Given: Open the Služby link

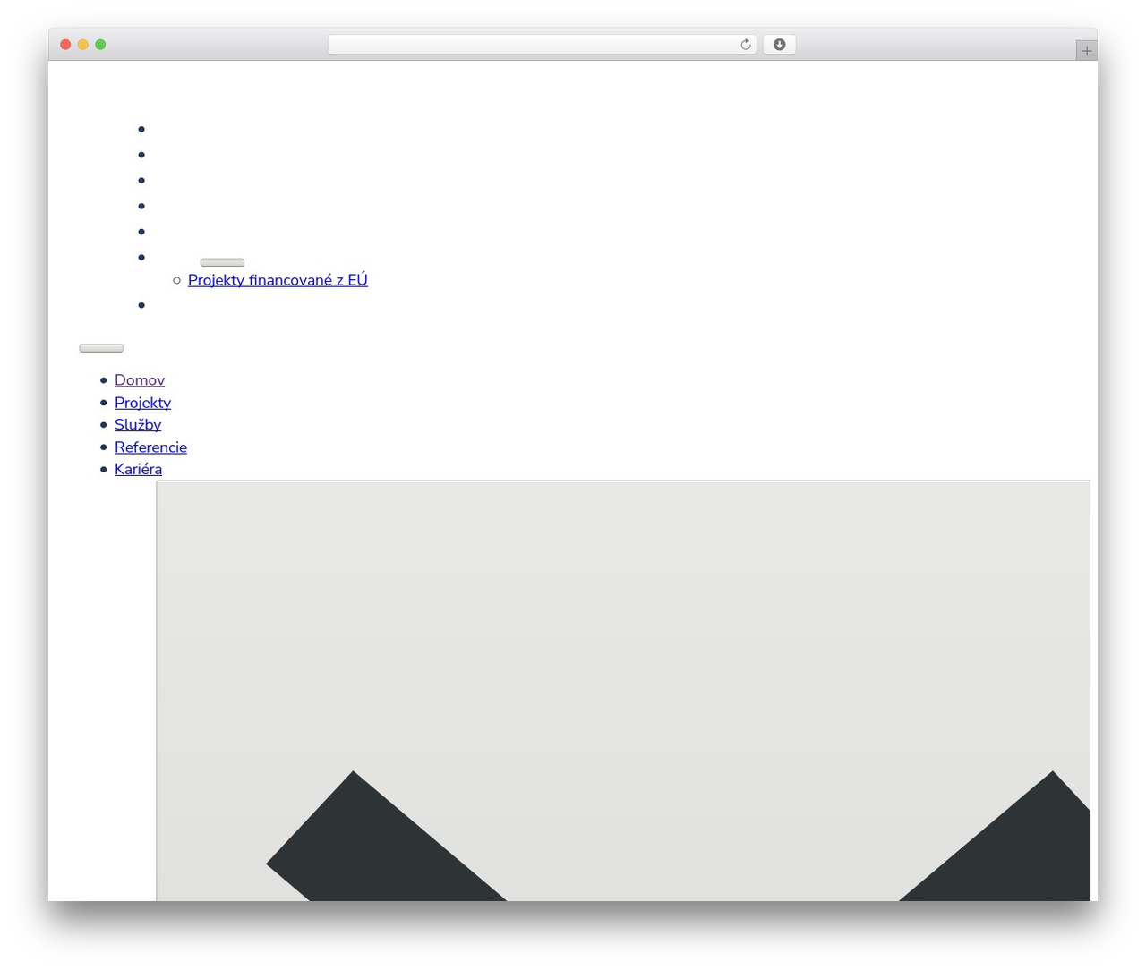Looking at the screenshot, I should coord(138,425).
